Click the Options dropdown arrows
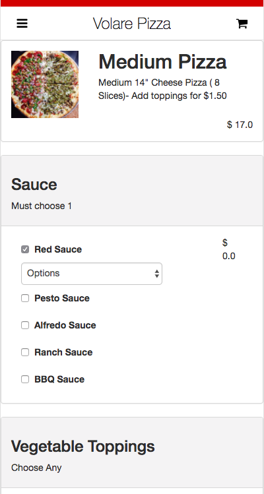 (x=157, y=274)
